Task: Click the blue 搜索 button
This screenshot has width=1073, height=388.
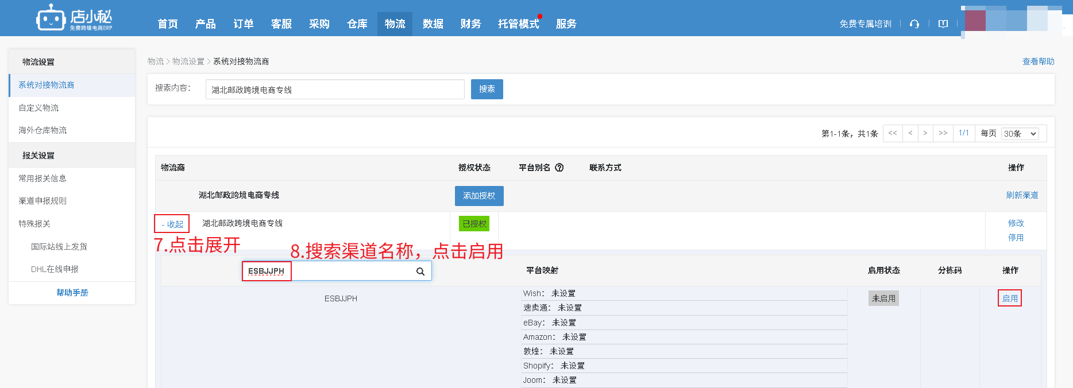Action: point(487,90)
